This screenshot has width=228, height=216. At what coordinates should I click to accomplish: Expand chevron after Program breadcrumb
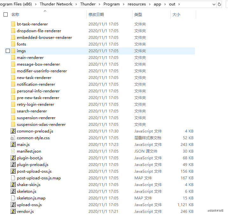click(x=124, y=4)
